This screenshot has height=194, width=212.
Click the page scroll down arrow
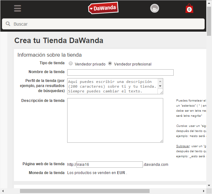click(x=209, y=185)
